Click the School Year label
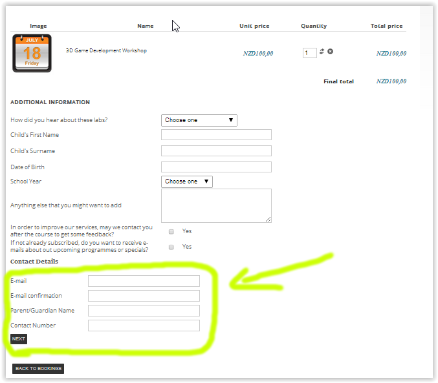This screenshot has width=438, height=383. point(26,181)
